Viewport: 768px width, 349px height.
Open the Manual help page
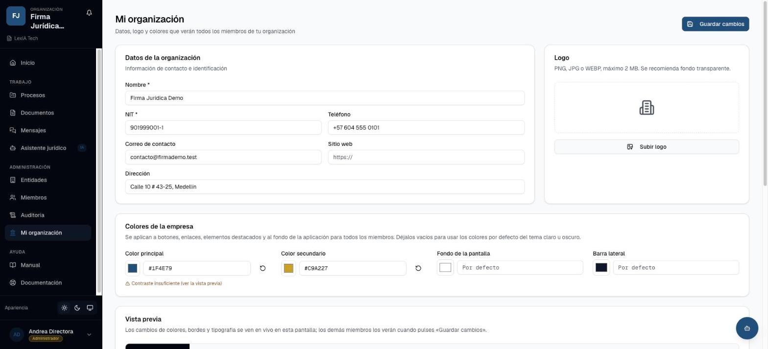48,265
